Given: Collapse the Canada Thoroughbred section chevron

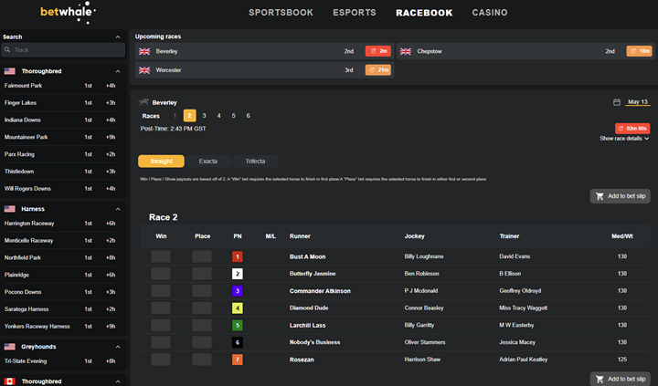Looking at the screenshot, I should click(x=118, y=381).
